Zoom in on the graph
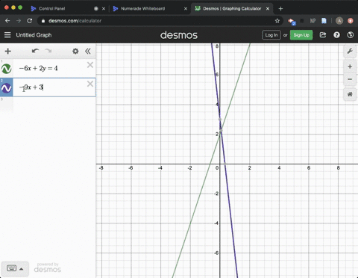358x278 pixels. tap(350, 67)
